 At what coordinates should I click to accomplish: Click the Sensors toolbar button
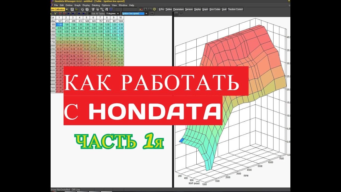coord(189,9)
